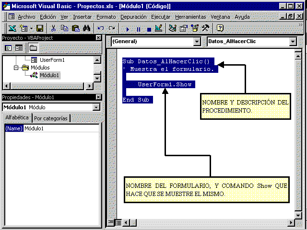Open the Ayuda menu
307x230 pixels.
242,17
